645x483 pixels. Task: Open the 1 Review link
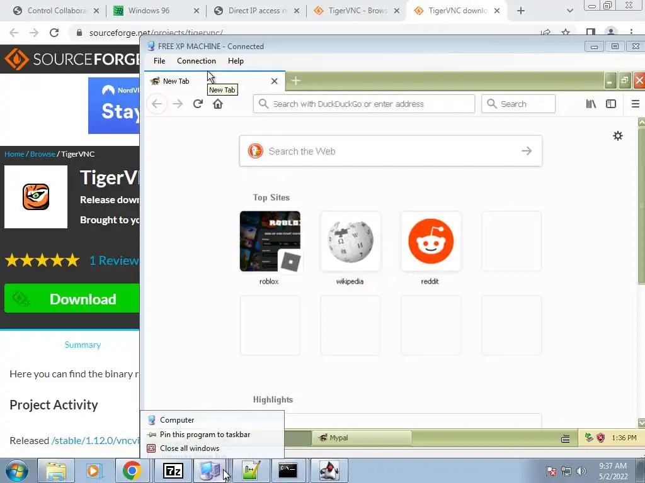pyautogui.click(x=115, y=260)
